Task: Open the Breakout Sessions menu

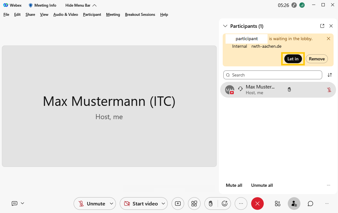Action: coord(140,15)
